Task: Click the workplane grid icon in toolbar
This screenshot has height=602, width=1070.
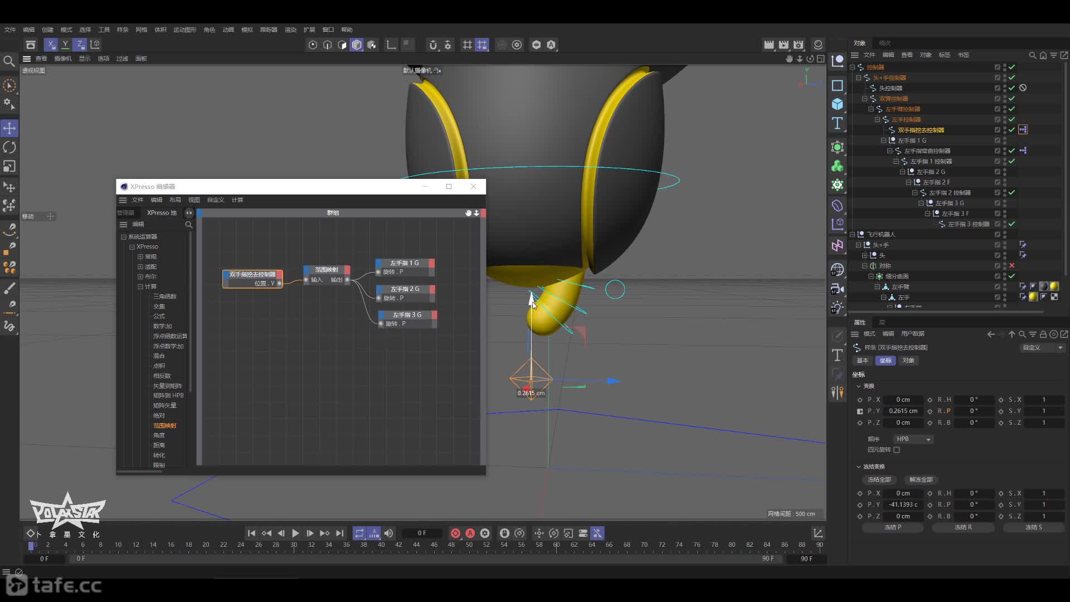Action: [x=467, y=45]
